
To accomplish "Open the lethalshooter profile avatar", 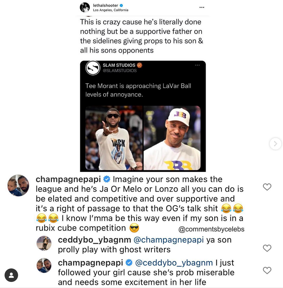I will [x=85, y=7].
